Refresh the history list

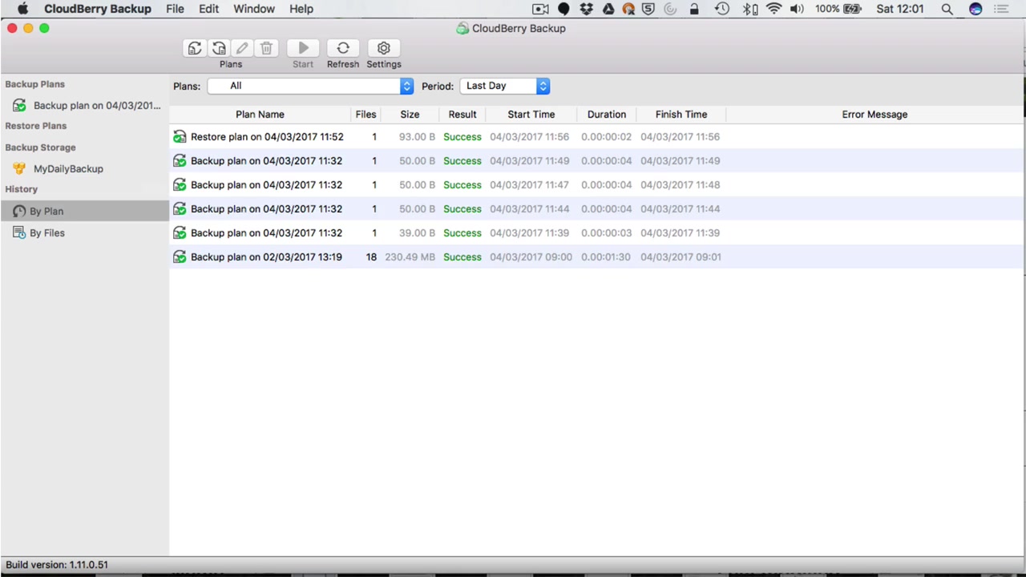coord(343,49)
